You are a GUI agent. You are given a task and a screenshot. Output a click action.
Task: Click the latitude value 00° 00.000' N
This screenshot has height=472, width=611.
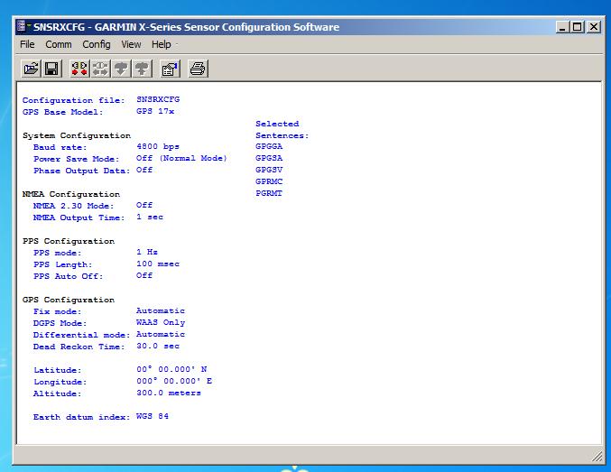(x=171, y=369)
